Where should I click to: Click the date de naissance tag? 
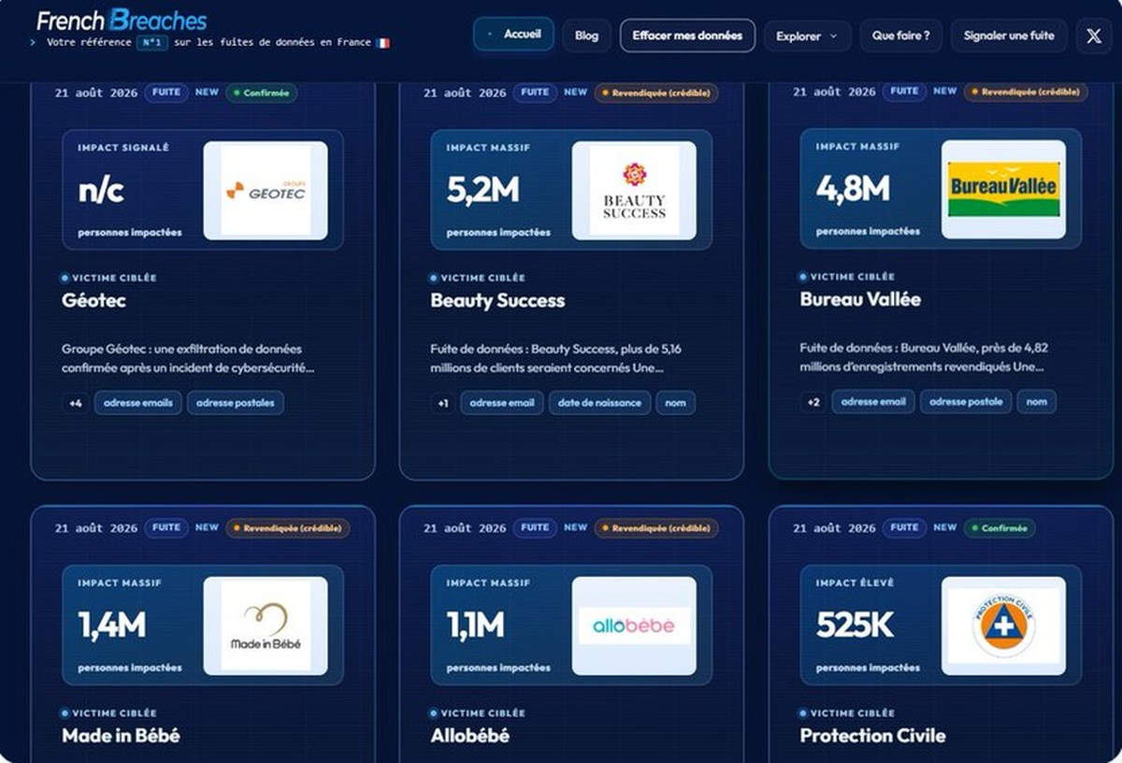(599, 403)
